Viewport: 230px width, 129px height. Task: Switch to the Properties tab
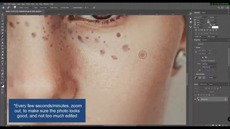coord(197,40)
